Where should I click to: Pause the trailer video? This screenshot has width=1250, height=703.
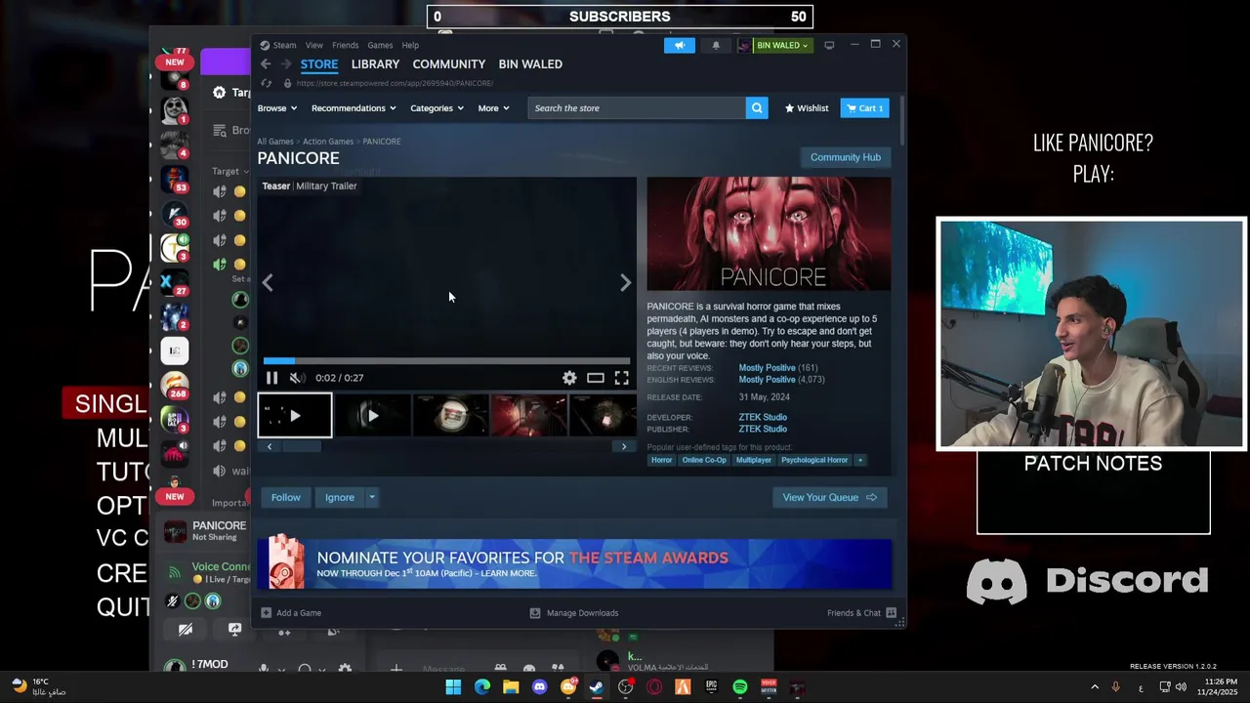(271, 378)
